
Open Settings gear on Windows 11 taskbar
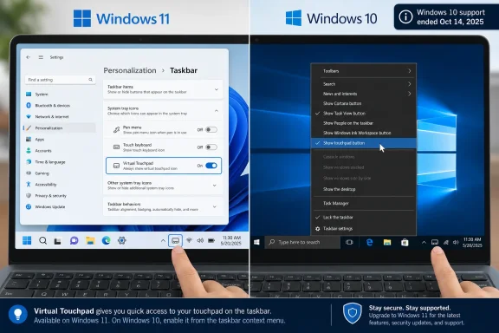coord(121,240)
